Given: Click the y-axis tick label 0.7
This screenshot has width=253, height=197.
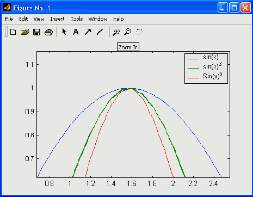Looking at the screenshot, I should click(x=29, y=159).
